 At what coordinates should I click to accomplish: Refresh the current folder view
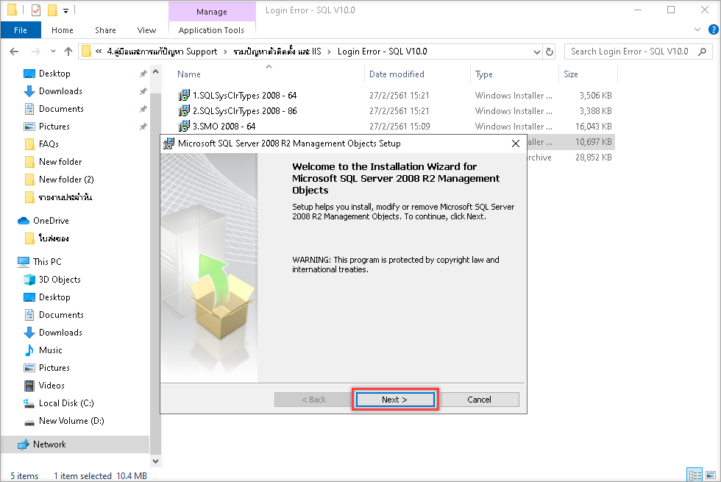click(550, 52)
